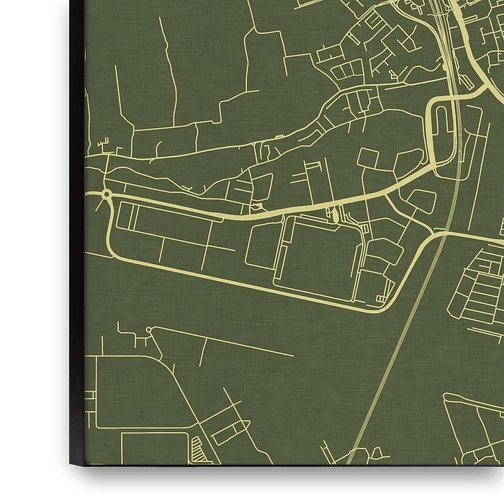Click the small rectangle outline at bottom-left
This screenshot has width=504, height=504.
click(x=144, y=448)
